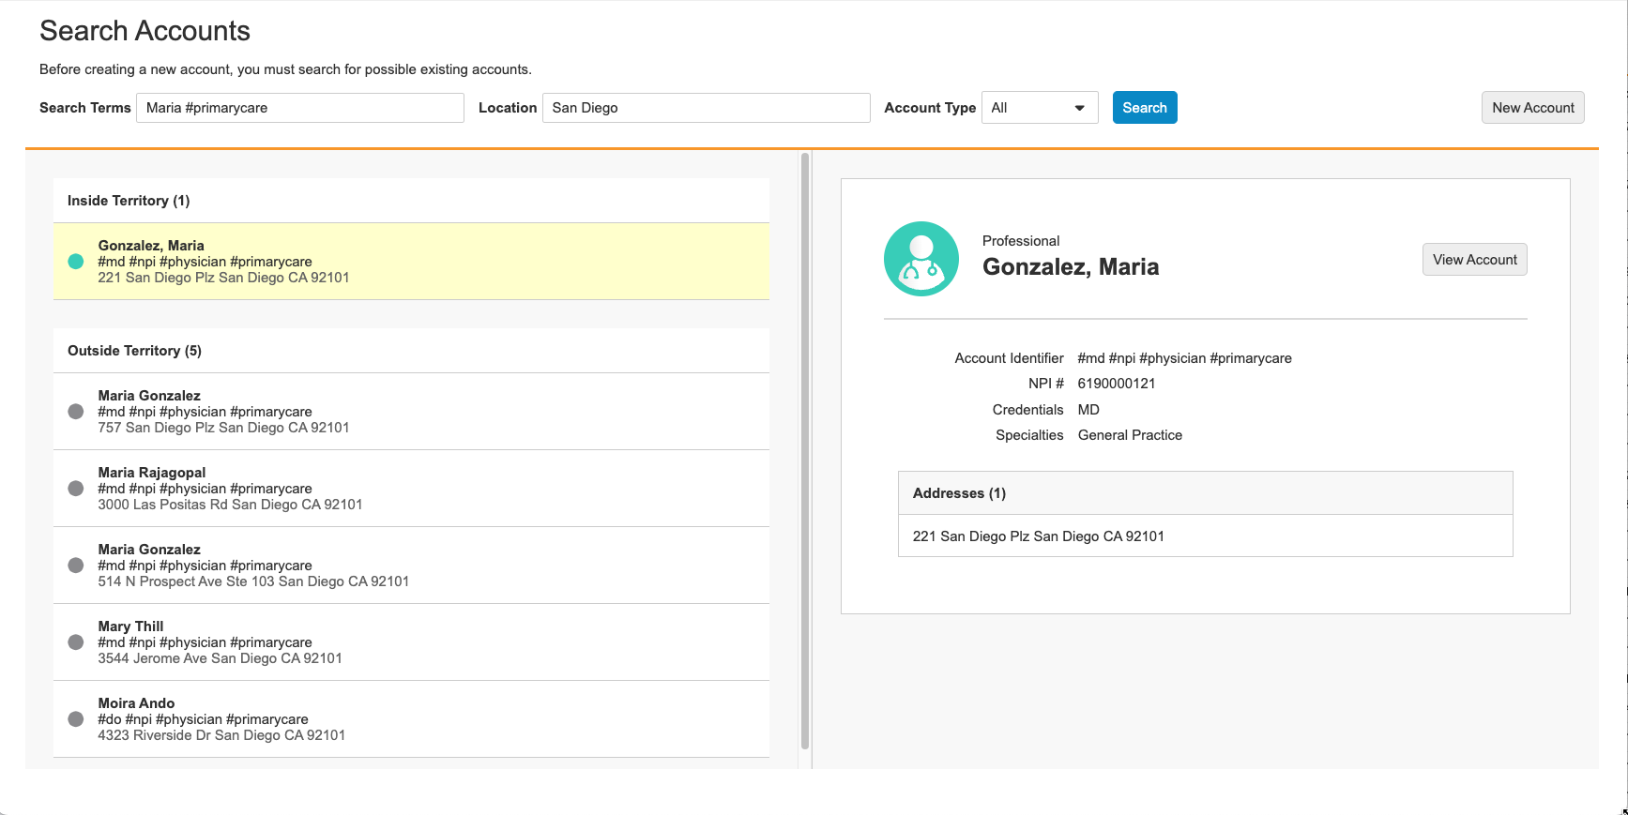Open View Account for Gonzalez, Maria
The height and width of the screenshot is (815, 1628).
(1473, 260)
